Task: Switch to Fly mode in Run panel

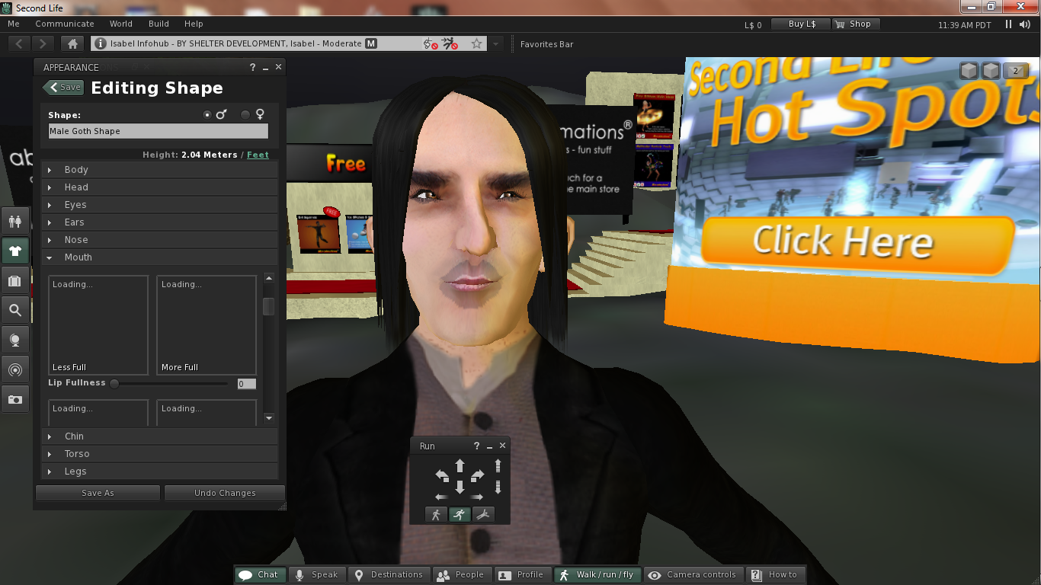Action: pyautogui.click(x=483, y=515)
